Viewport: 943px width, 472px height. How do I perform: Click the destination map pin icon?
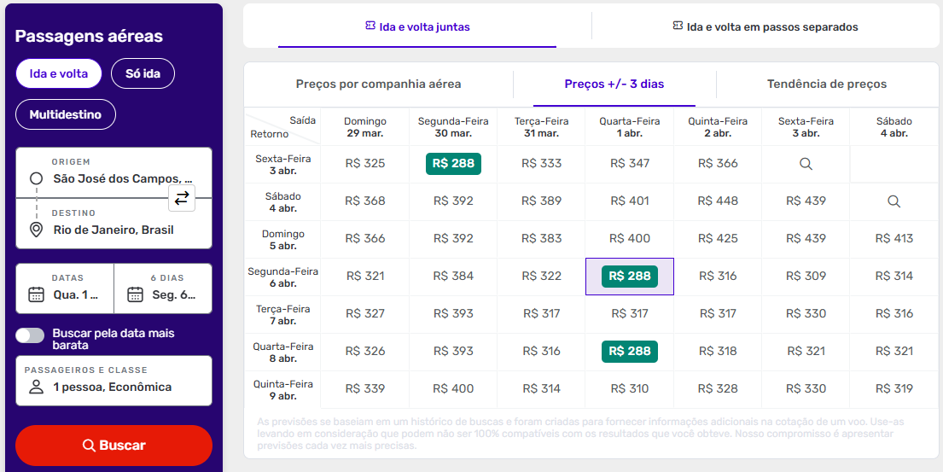36,230
